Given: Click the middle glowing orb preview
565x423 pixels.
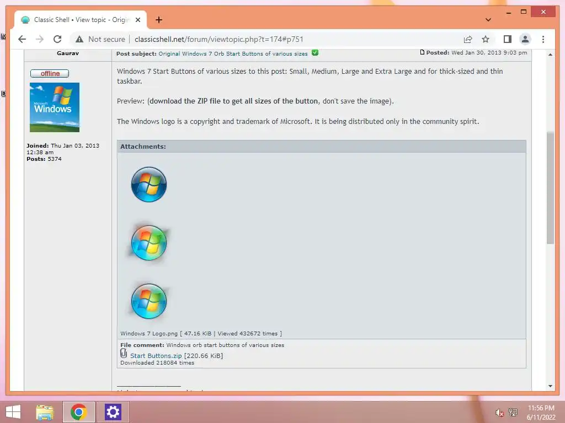Looking at the screenshot, I should click(149, 243).
